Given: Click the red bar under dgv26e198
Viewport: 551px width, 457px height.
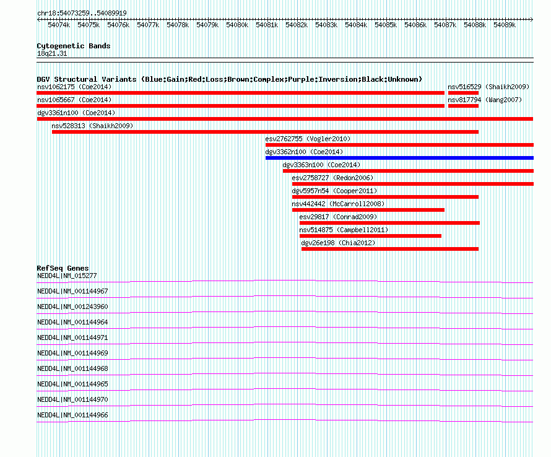Looking at the screenshot, I should click(390, 249).
